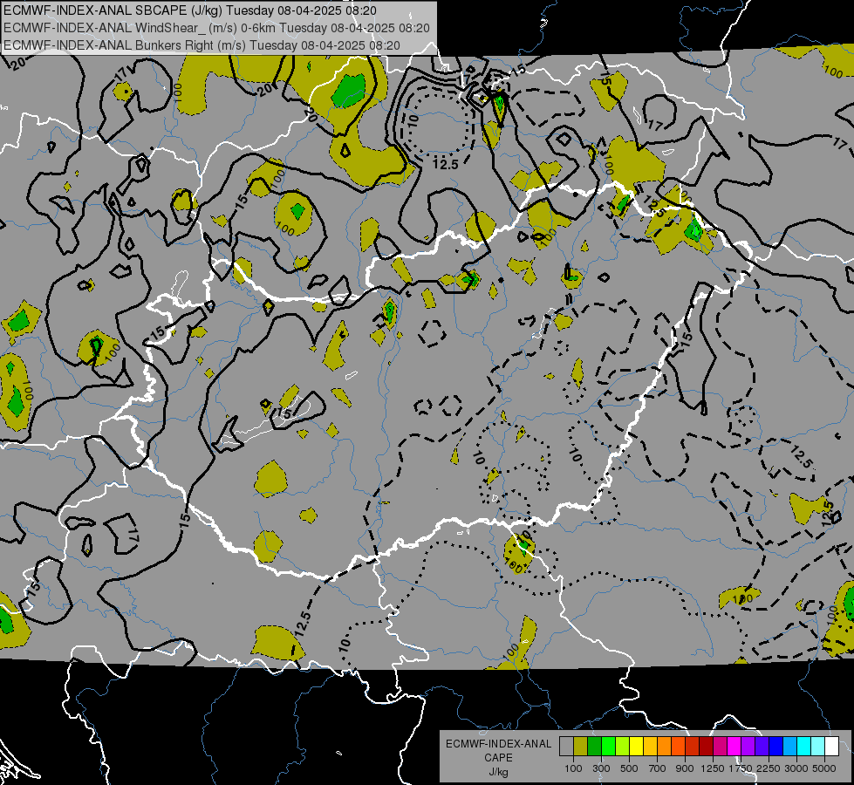Click the Bunkers Right title line

coord(202,45)
